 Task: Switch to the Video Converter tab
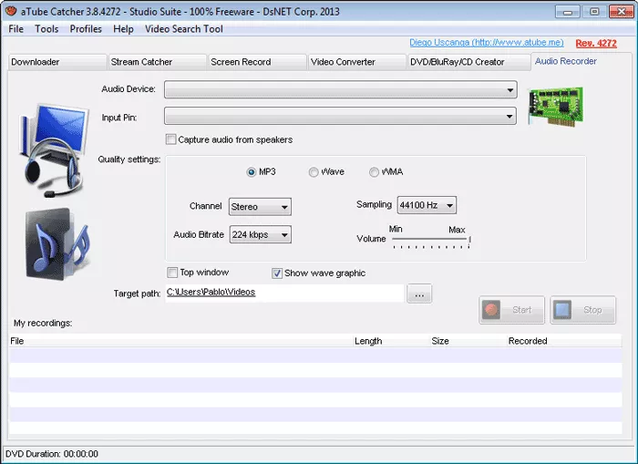[x=357, y=62]
